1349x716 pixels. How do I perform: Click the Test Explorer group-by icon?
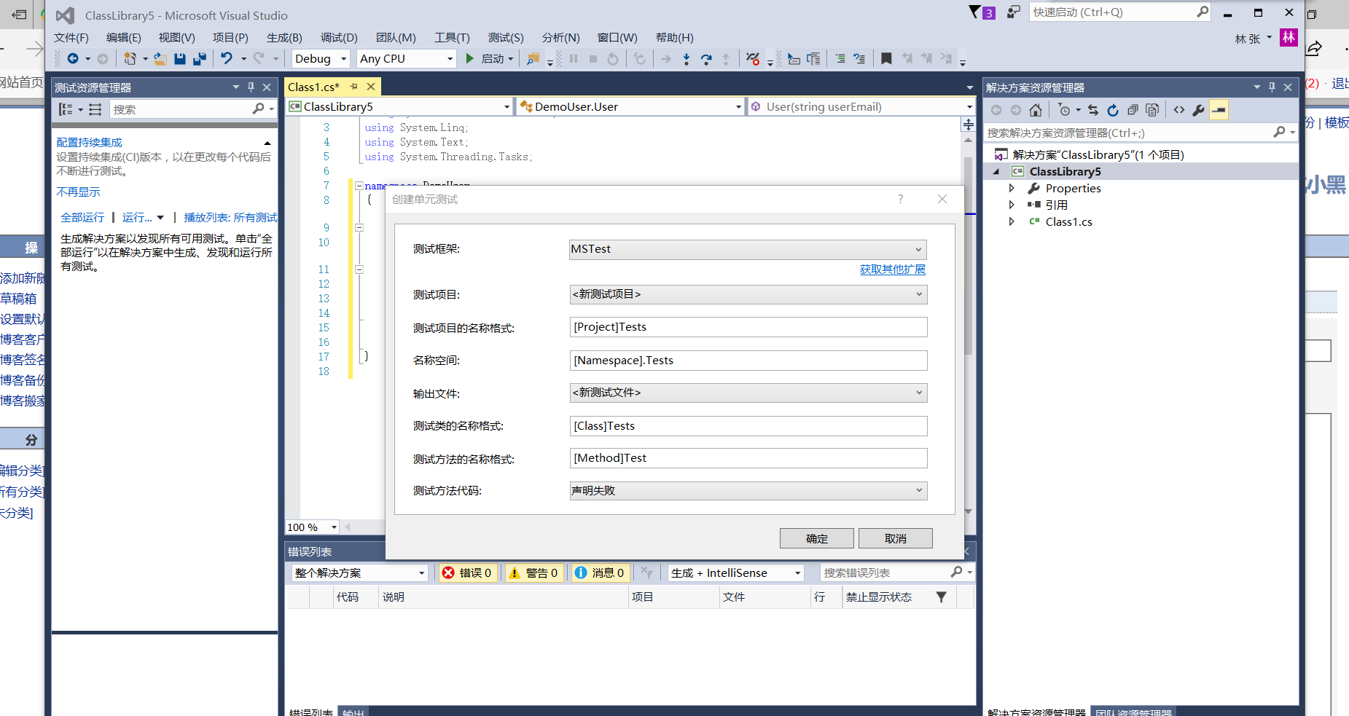pos(66,109)
